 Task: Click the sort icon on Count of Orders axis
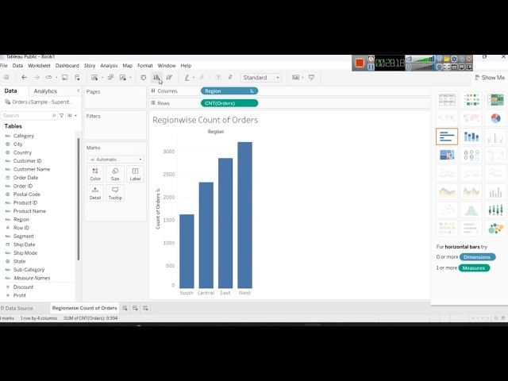pyautogui.click(x=158, y=190)
